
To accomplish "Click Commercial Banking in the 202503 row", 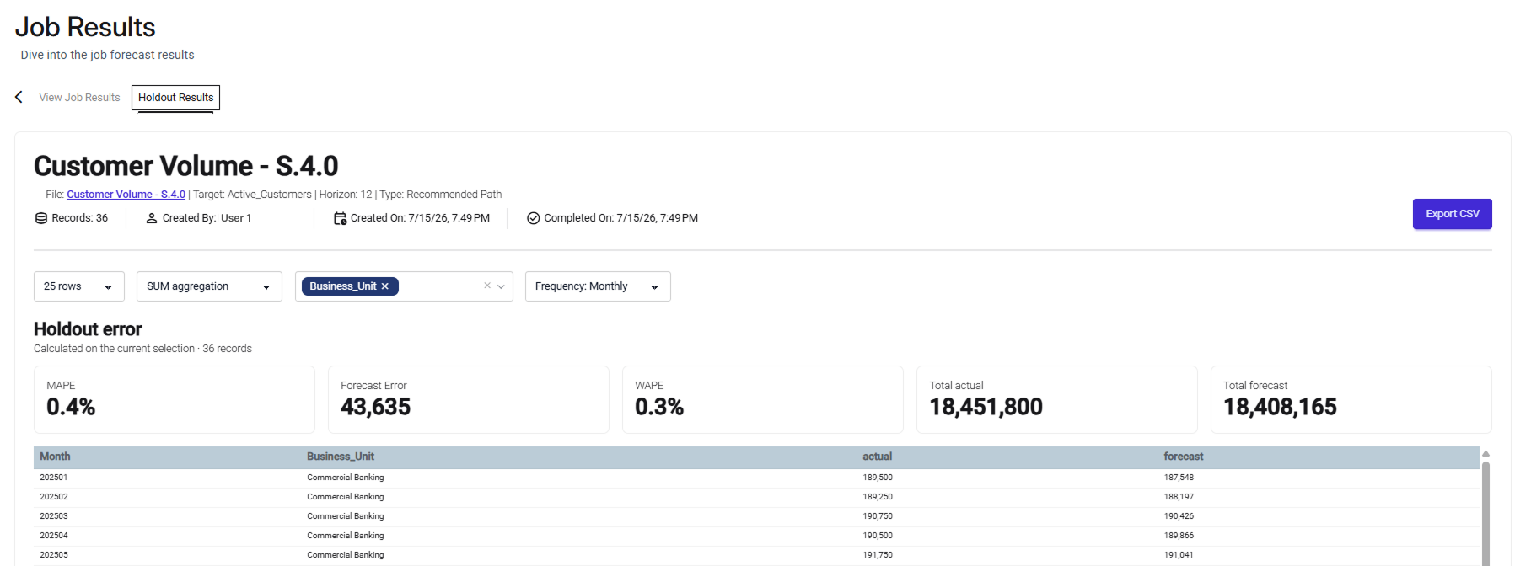I will 346,516.
